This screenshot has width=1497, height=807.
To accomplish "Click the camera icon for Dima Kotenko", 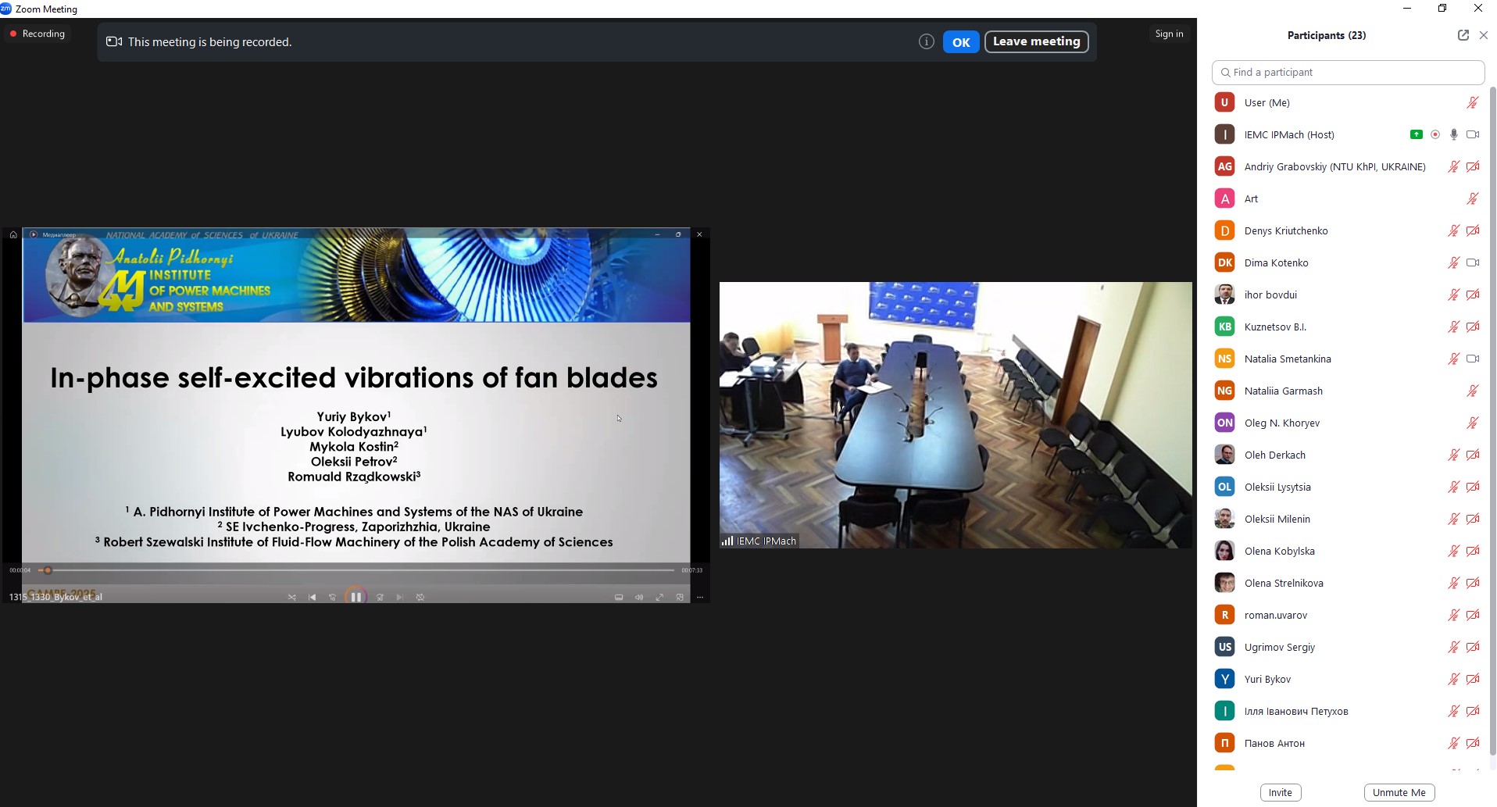I will pos(1473,262).
